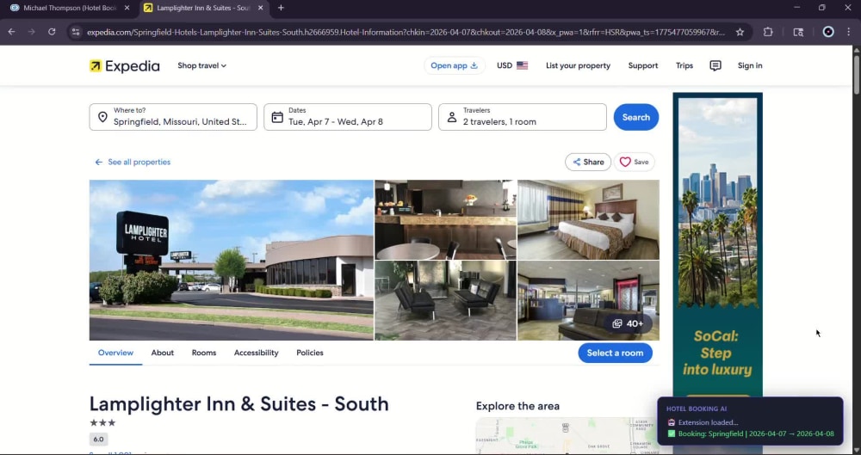
Task: Open the messages chat icon
Action: [x=715, y=66]
